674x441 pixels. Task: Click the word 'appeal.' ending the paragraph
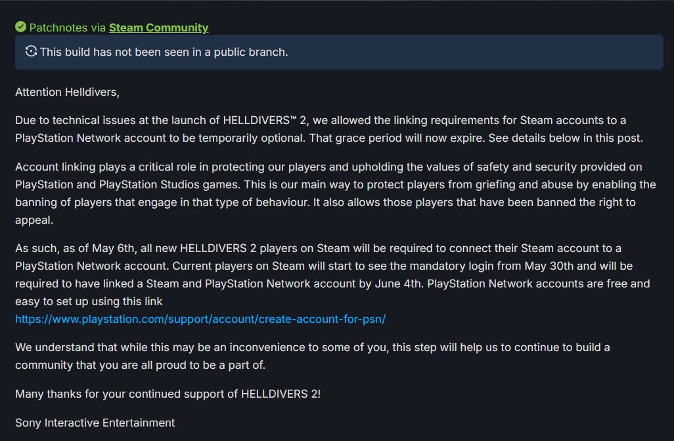click(34, 220)
